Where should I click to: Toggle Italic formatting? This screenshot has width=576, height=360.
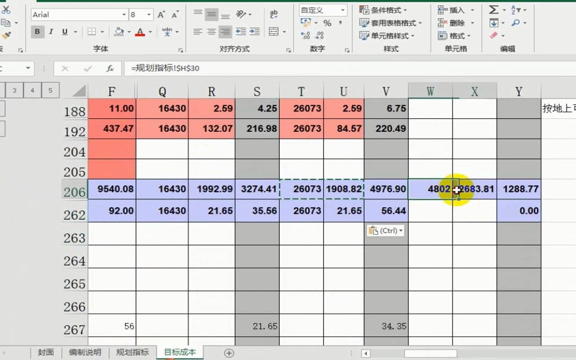click(51, 32)
